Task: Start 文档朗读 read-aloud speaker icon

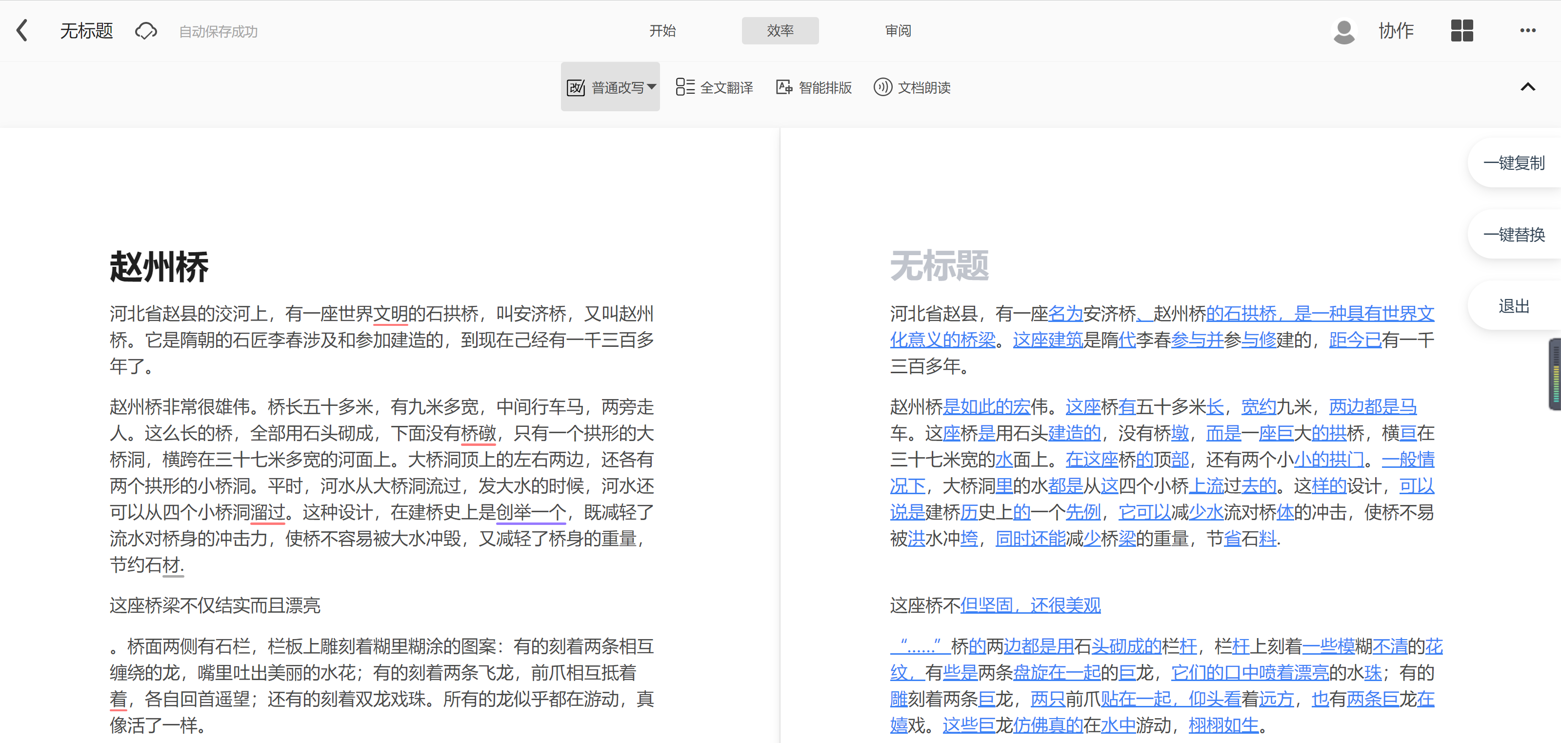Action: tap(882, 87)
